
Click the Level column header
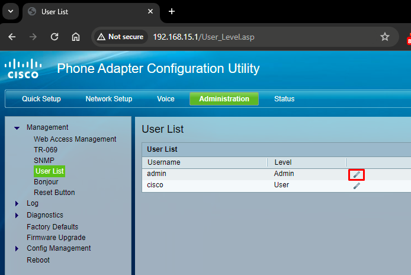tap(283, 162)
